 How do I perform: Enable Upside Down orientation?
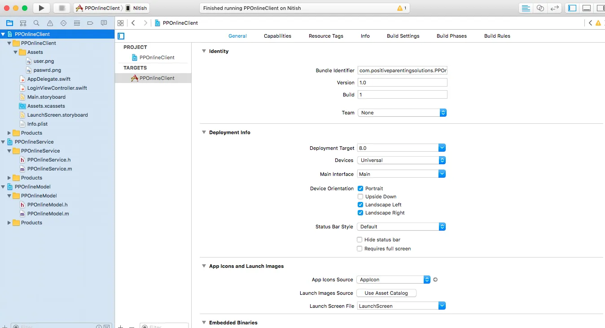(360, 197)
